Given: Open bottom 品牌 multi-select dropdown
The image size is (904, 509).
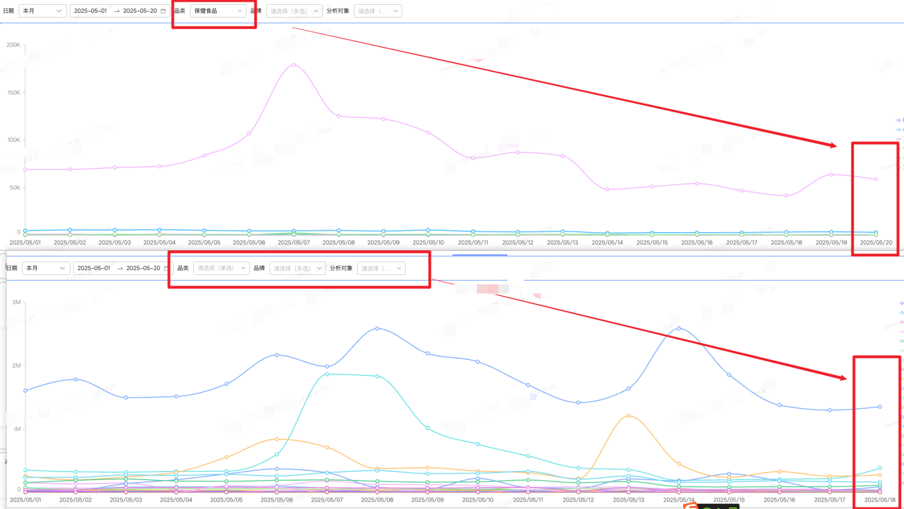Looking at the screenshot, I should [x=297, y=268].
